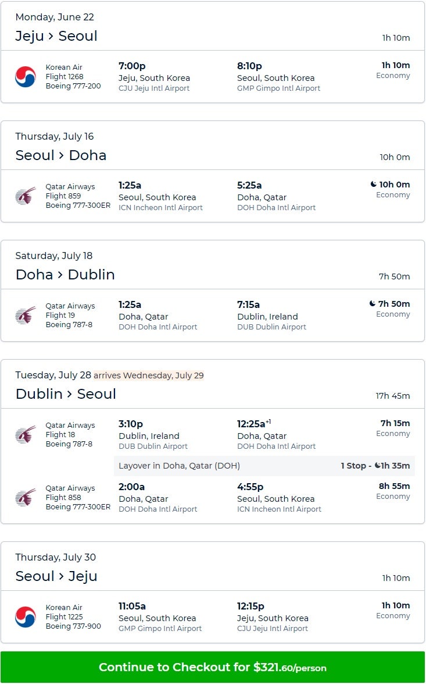Select the Seoul > Doha flight heading
The image size is (426, 684).
[x=61, y=155]
